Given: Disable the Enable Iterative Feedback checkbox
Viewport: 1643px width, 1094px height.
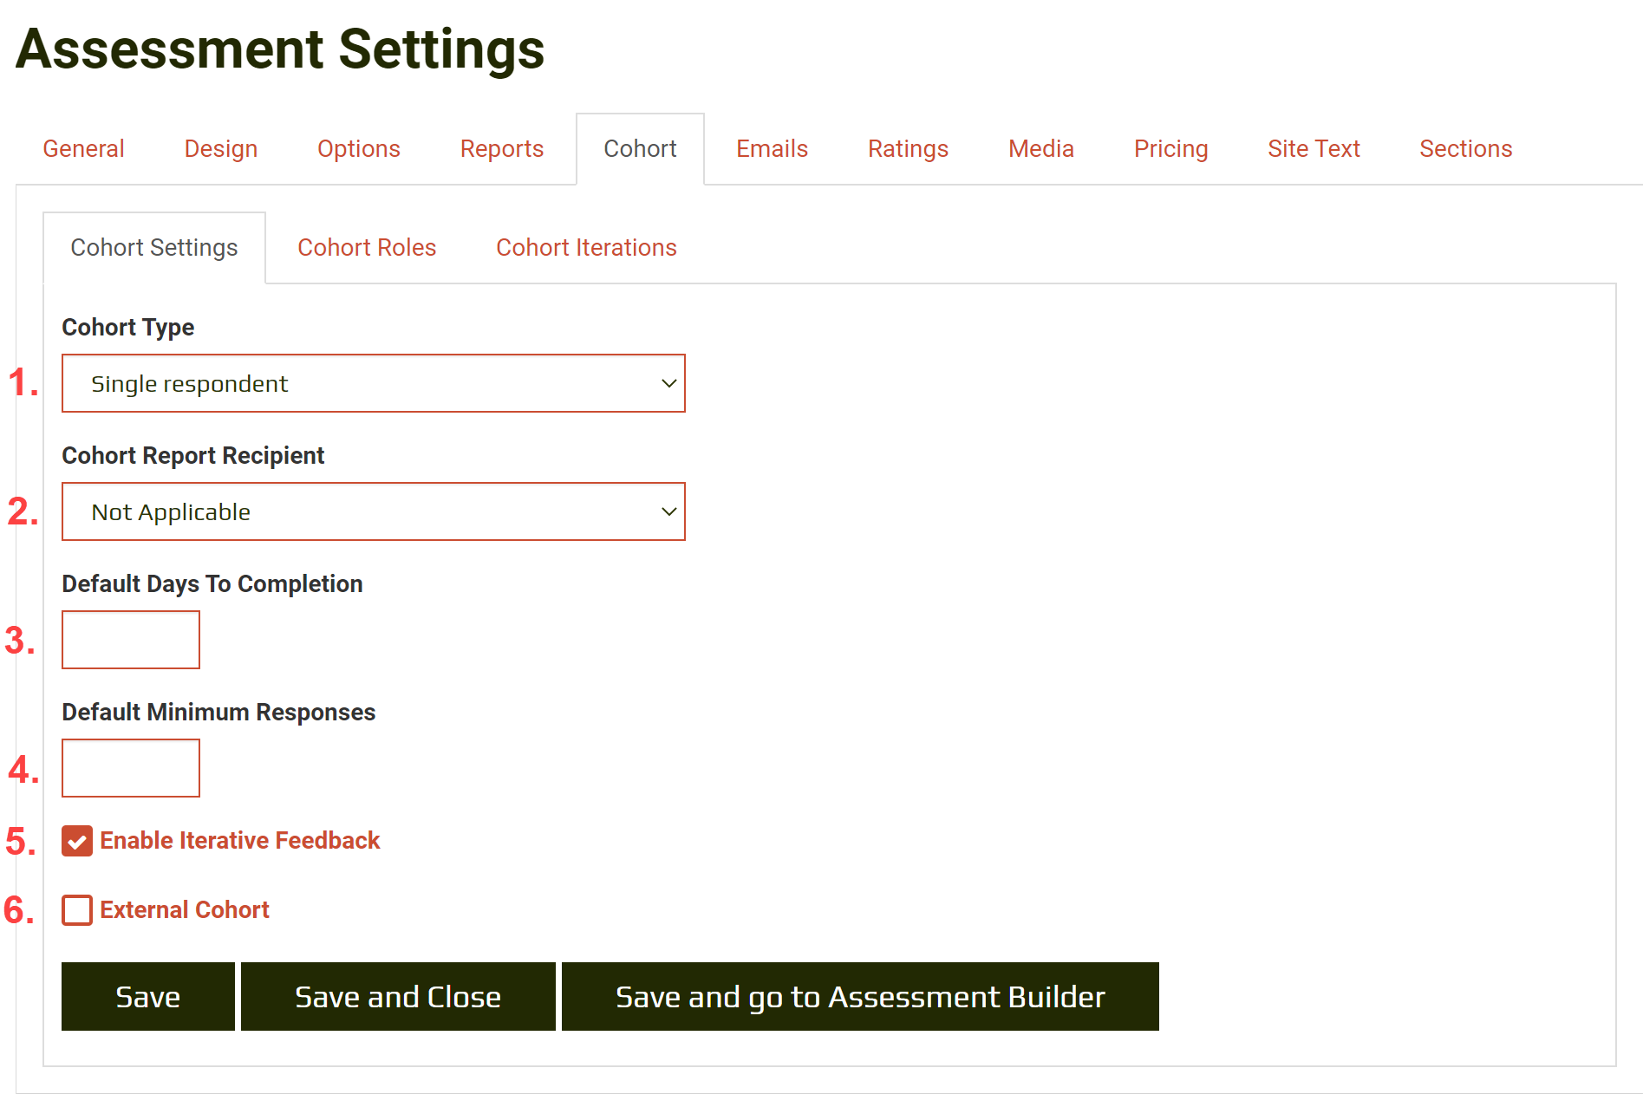Looking at the screenshot, I should 77,840.
